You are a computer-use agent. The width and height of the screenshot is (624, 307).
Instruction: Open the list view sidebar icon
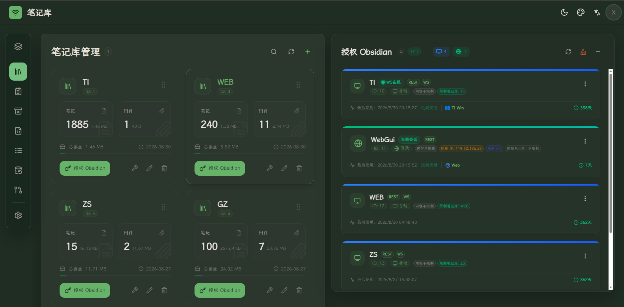tap(18, 151)
